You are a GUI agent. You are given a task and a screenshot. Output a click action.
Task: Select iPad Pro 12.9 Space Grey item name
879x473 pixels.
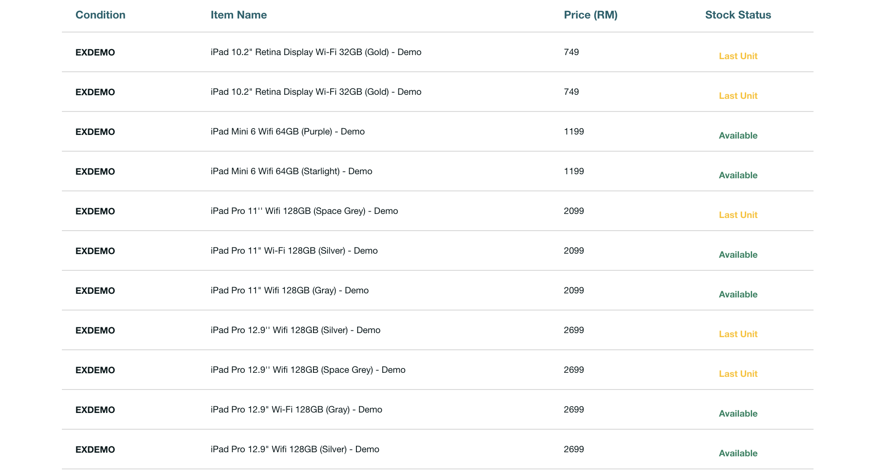point(308,370)
